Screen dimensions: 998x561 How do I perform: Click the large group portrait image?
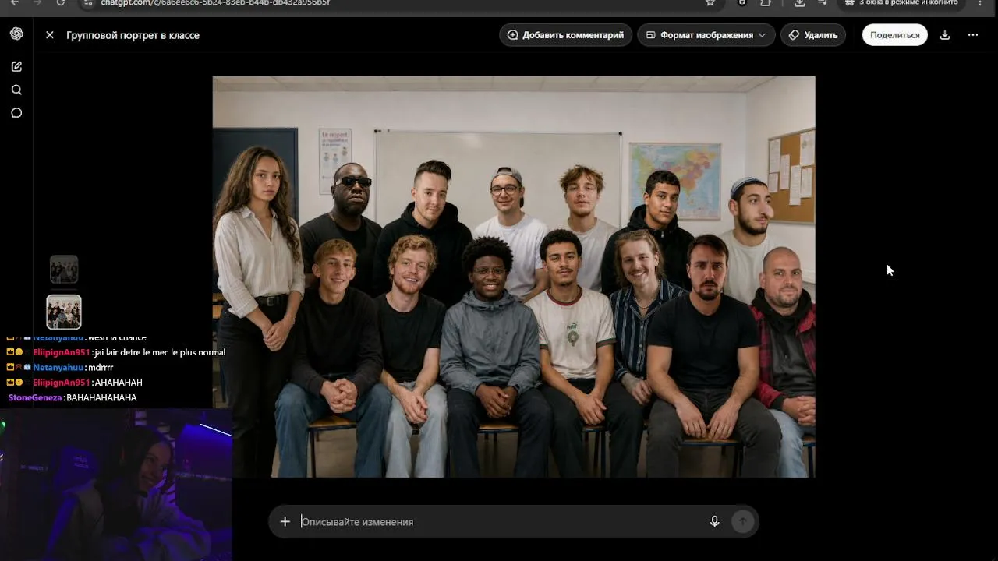coord(514,277)
